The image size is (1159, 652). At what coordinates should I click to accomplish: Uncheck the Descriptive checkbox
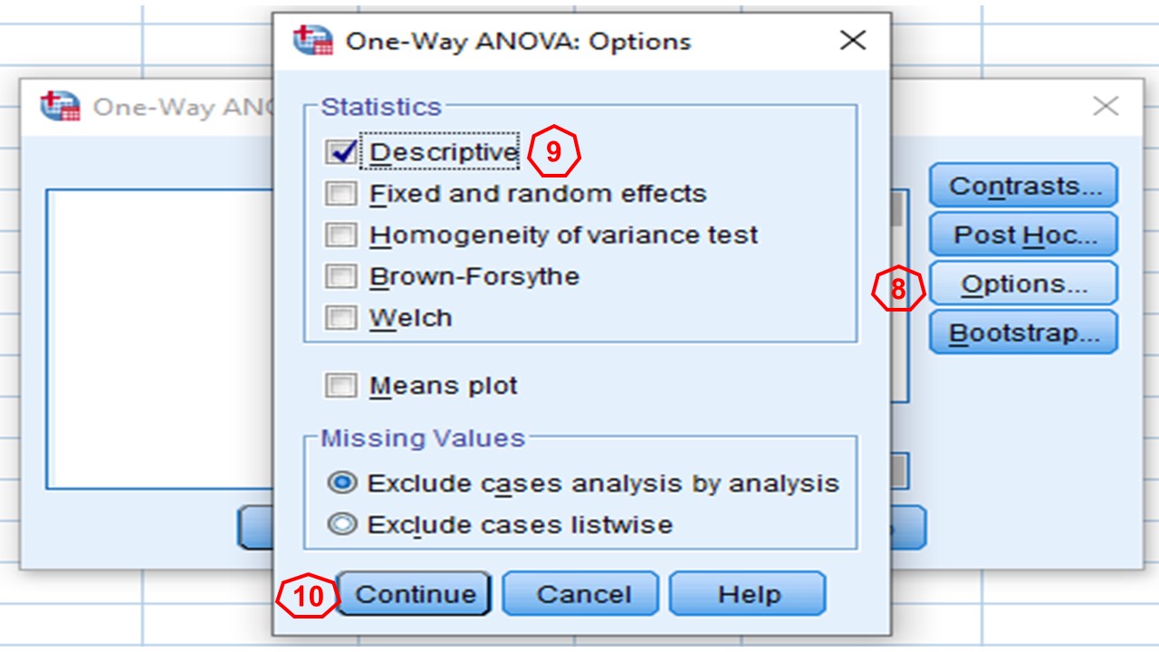(x=341, y=152)
